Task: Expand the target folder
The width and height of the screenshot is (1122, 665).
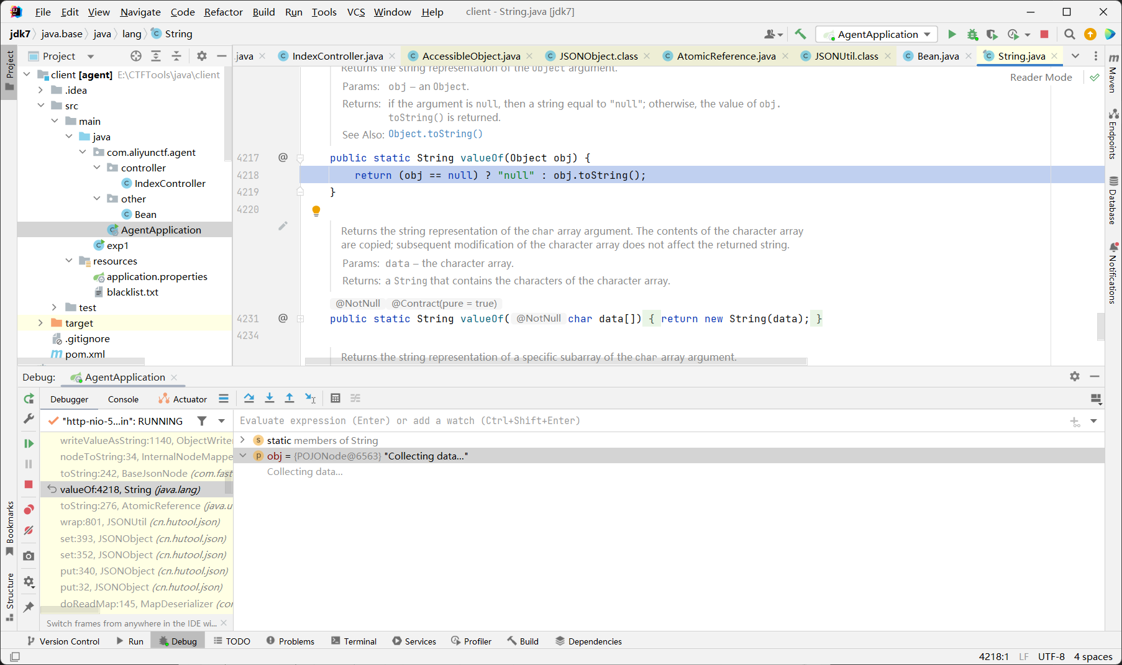Action: [41, 323]
